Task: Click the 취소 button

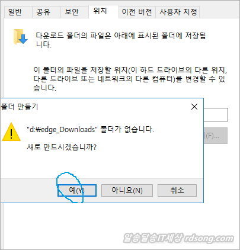Action: (x=177, y=190)
